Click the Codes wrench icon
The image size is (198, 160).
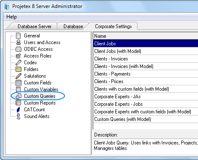18,63
